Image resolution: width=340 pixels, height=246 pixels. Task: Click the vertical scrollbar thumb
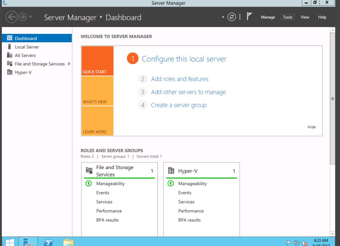point(332,99)
